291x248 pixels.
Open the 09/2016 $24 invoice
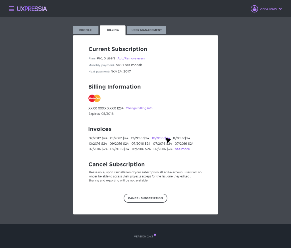click(x=119, y=144)
